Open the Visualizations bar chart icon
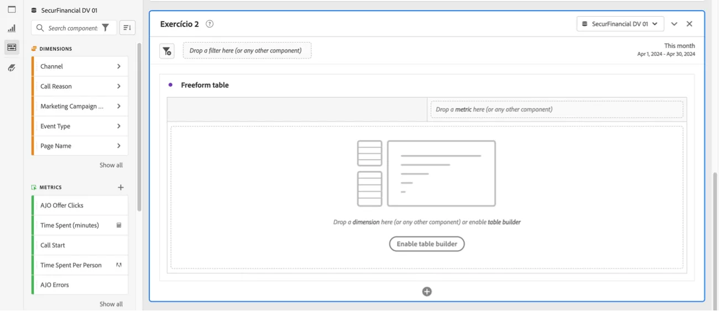The height and width of the screenshot is (312, 721). (x=12, y=28)
